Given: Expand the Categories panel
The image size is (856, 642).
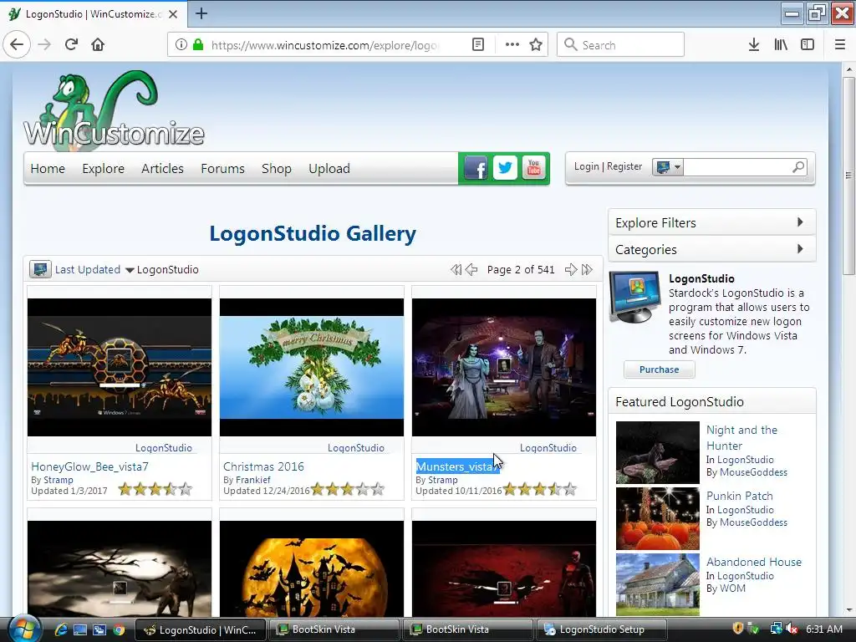Looking at the screenshot, I should (712, 249).
